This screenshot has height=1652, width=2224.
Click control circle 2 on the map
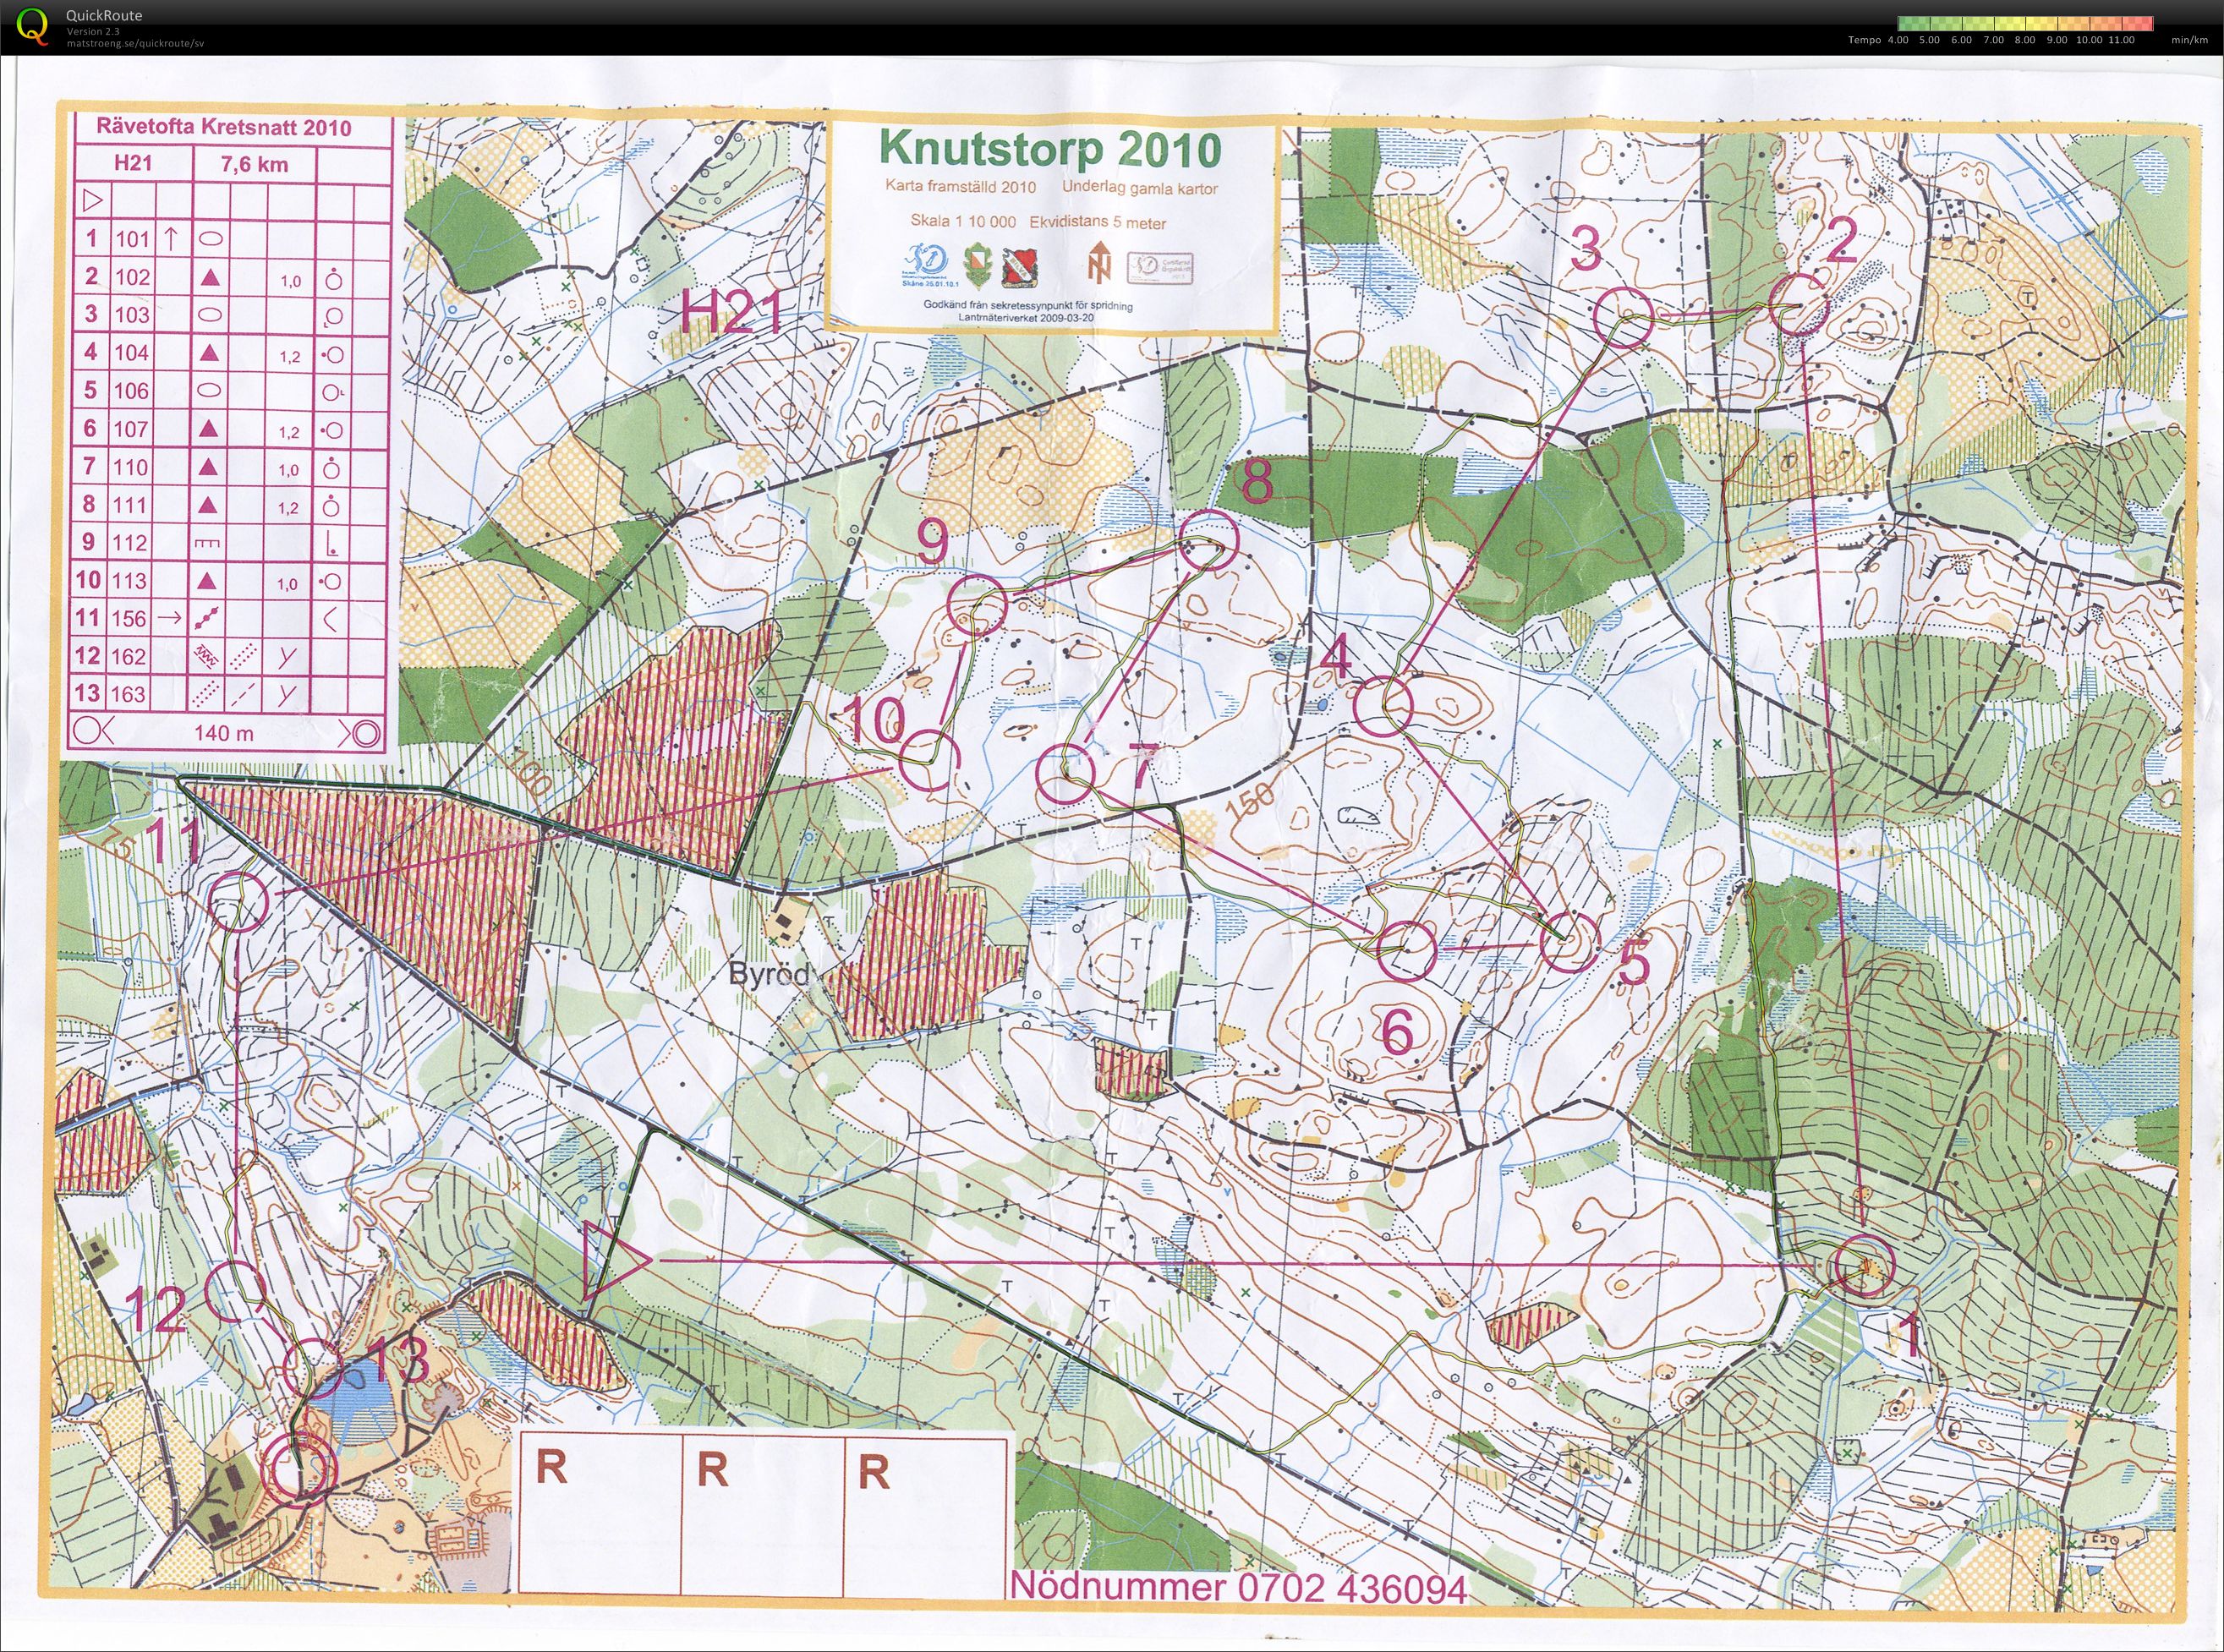click(x=1799, y=305)
